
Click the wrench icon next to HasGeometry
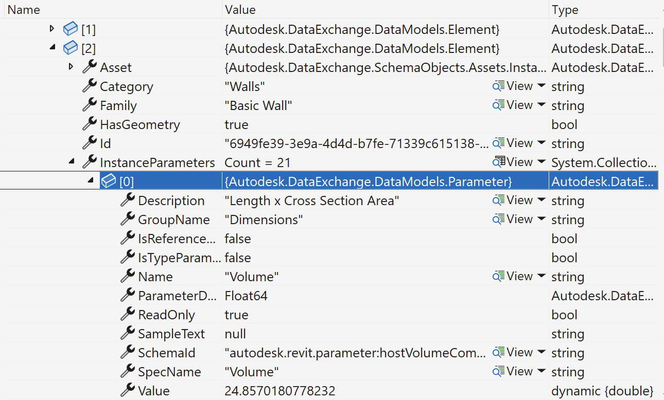(x=90, y=124)
